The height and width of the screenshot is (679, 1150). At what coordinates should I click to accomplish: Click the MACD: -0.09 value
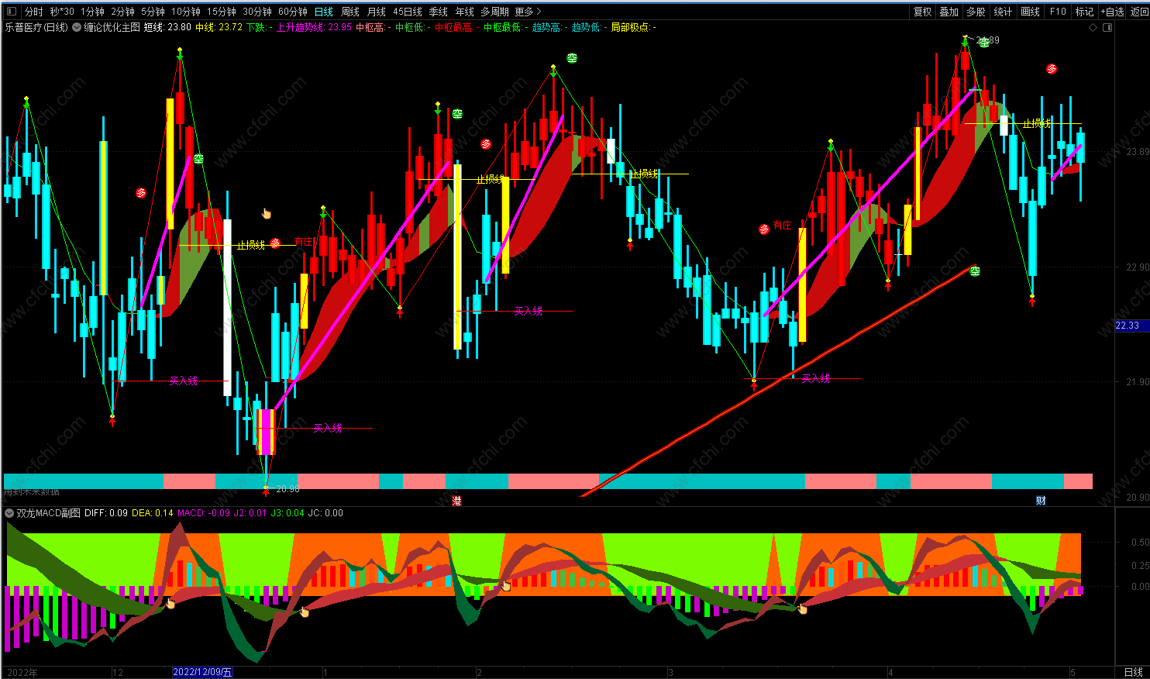click(x=204, y=513)
